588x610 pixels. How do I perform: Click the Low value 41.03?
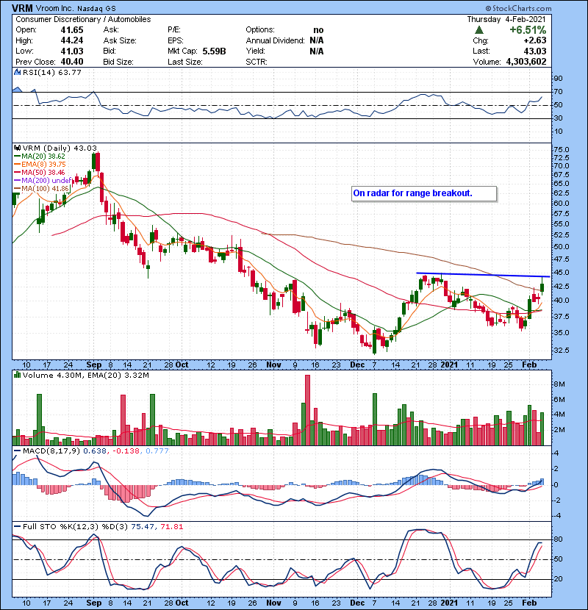point(71,51)
